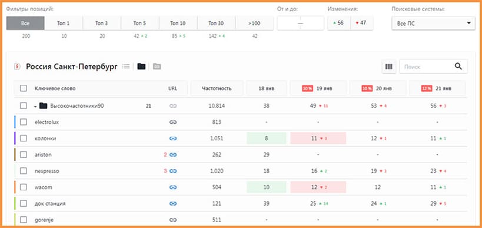Check the electrolux row checkbox
Image resolution: width=482 pixels, height=228 pixels.
coord(24,122)
